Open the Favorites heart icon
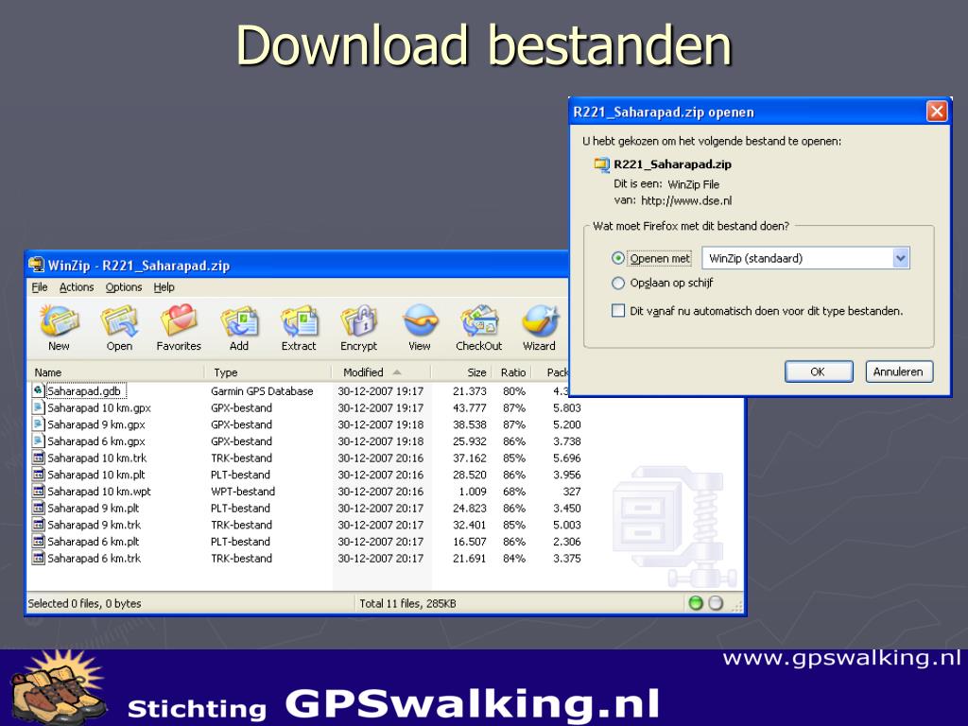The width and height of the screenshot is (968, 726). 179,321
